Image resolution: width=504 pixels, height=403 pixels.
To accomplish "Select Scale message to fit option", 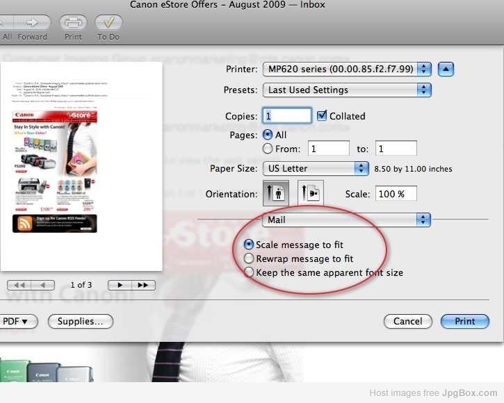I will click(x=248, y=245).
